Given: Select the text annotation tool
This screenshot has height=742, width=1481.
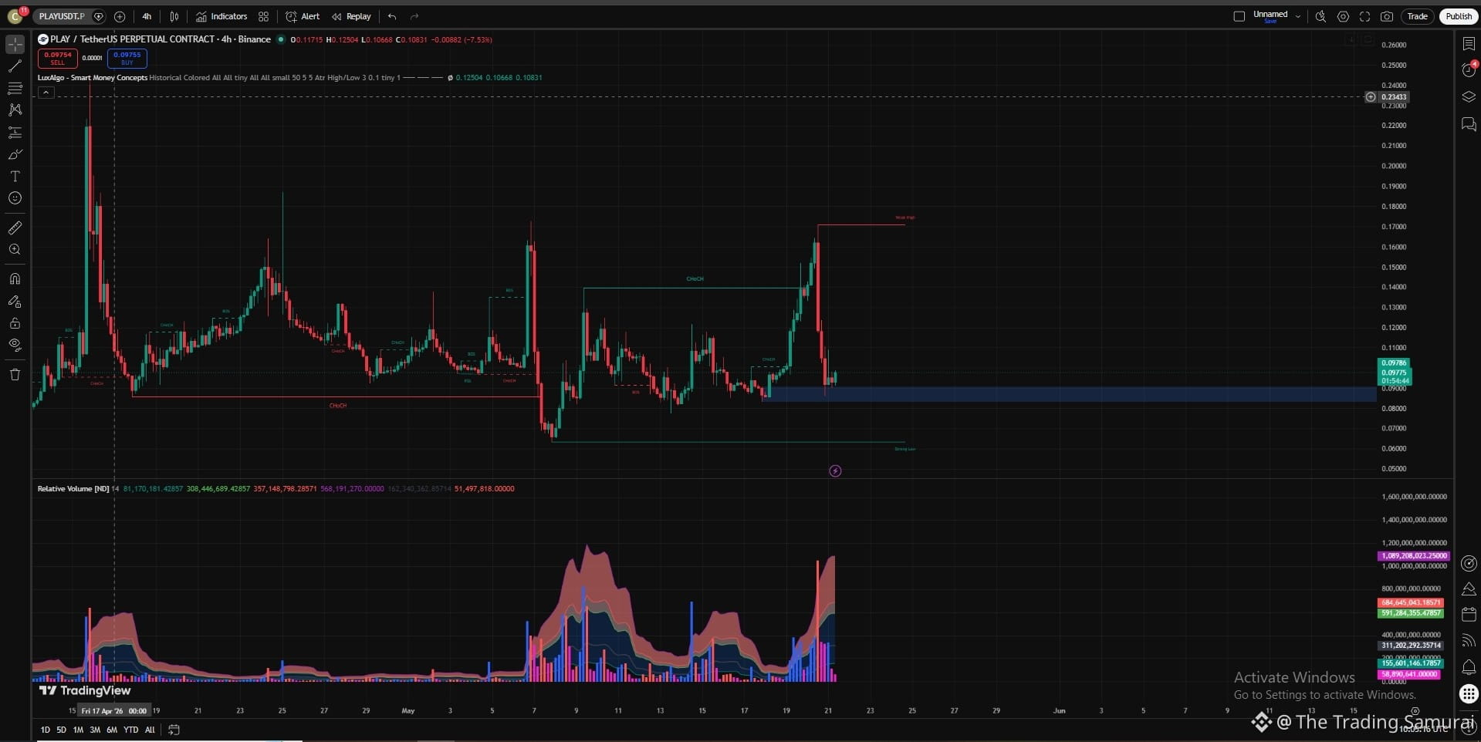Looking at the screenshot, I should [15, 177].
